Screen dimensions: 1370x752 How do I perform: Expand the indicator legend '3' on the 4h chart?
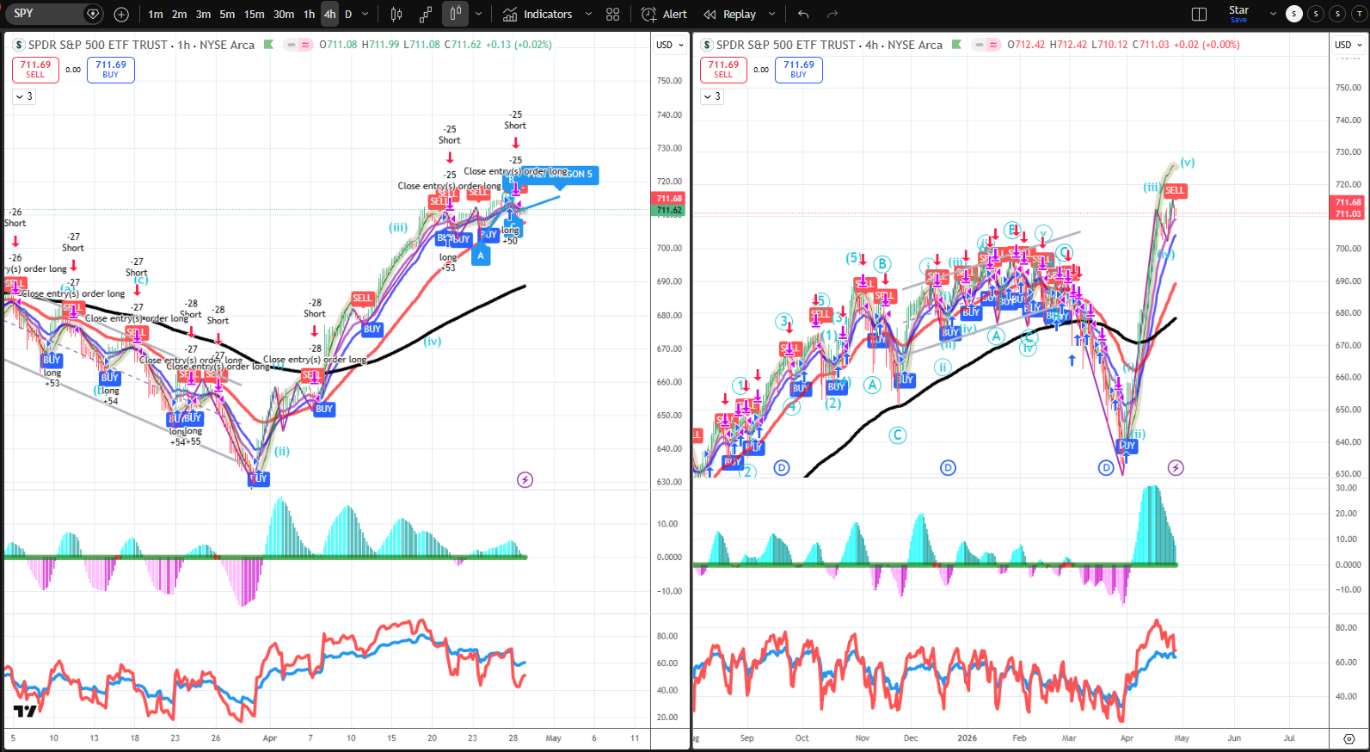[x=711, y=96]
